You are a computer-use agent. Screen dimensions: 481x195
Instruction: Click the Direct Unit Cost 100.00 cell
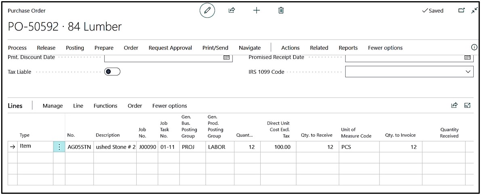tap(278, 147)
